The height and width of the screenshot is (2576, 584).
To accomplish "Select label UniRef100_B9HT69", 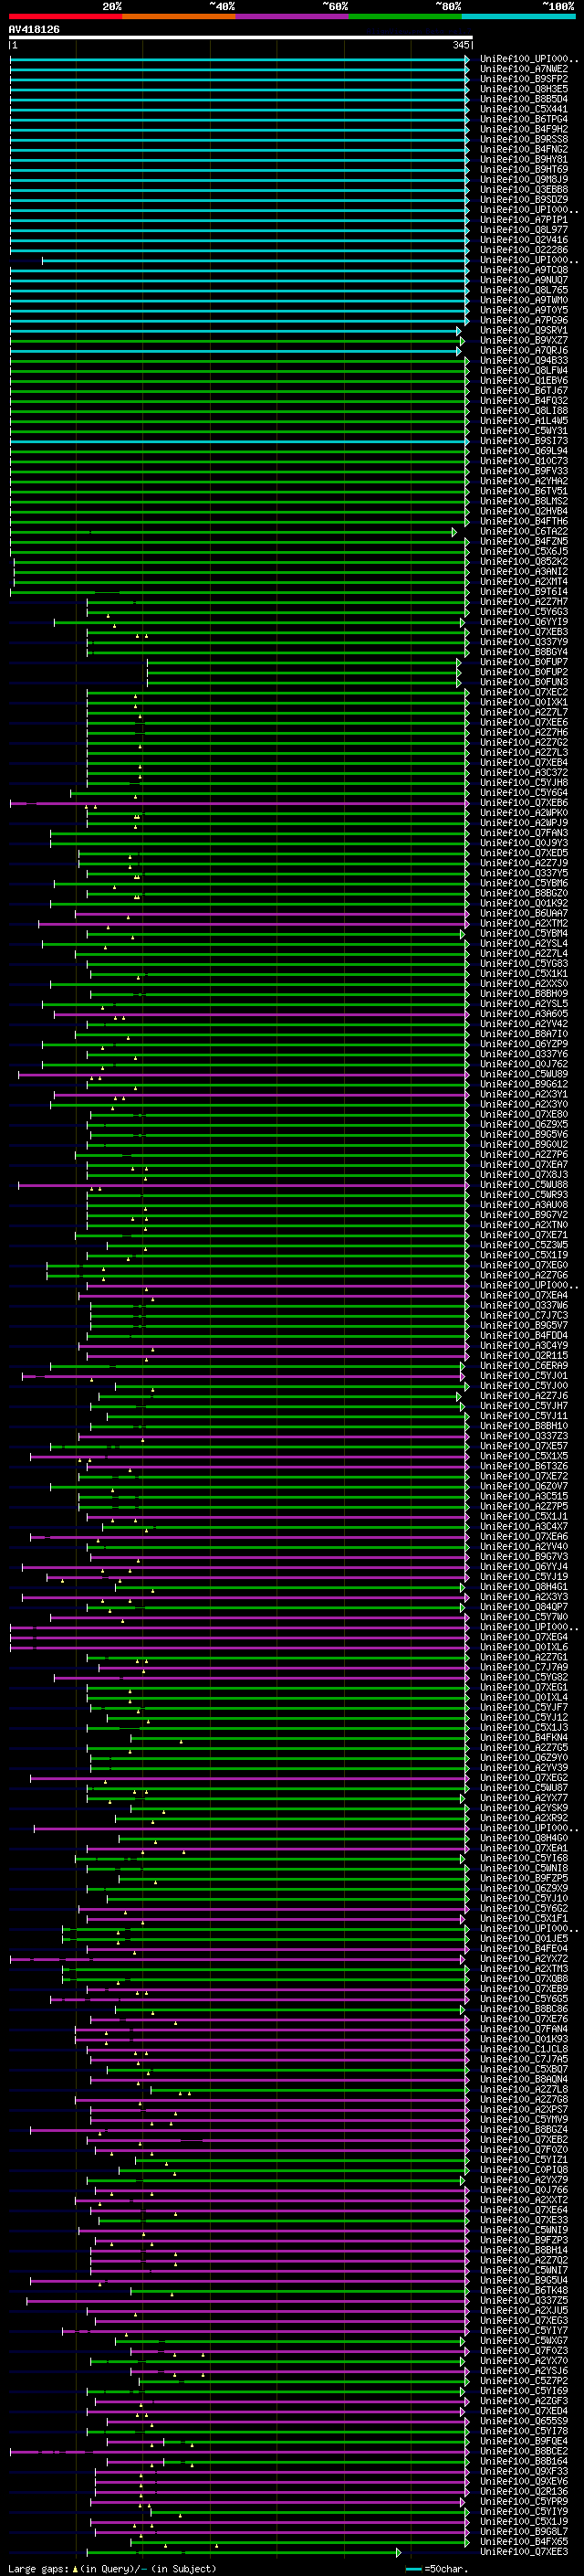I will point(524,169).
